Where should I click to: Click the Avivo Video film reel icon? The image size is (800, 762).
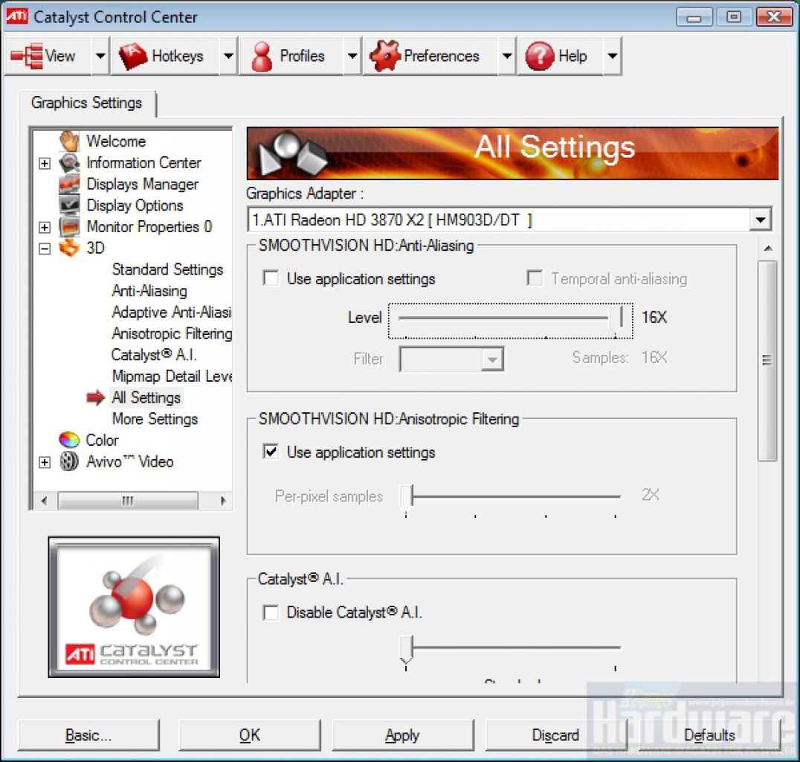(x=69, y=461)
